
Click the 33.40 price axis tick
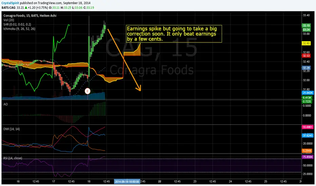pos(306,15)
